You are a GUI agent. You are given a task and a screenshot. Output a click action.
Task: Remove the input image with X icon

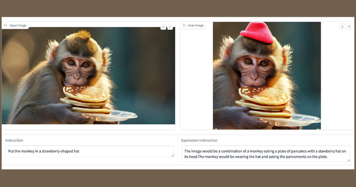(170, 27)
